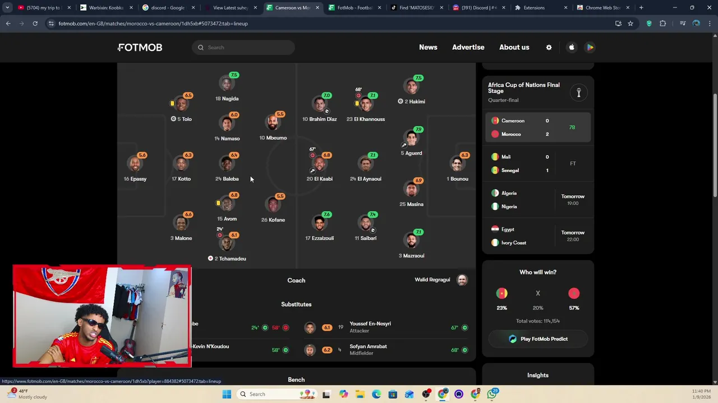
Task: Open Cameroon vs Morocco match row
Action: point(538,127)
